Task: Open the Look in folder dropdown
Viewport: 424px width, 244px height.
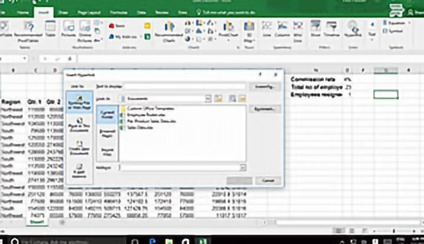Action: coord(208,99)
